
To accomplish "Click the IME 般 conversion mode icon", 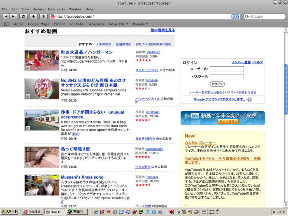I will point(183,212).
